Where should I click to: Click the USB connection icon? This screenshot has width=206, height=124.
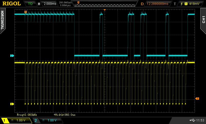point(192,120)
